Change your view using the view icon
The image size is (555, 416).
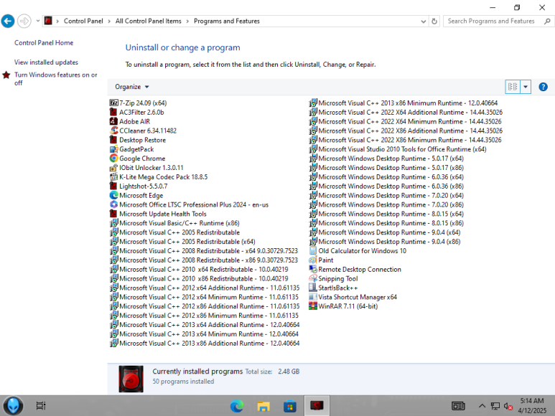point(513,87)
